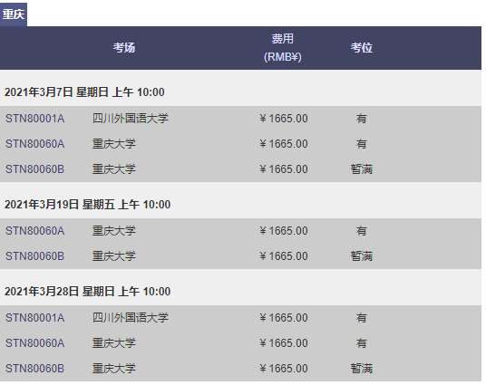This screenshot has height=385, width=486.
Task: Click 暂满 status for March 19 STN80060B
Action: (362, 256)
